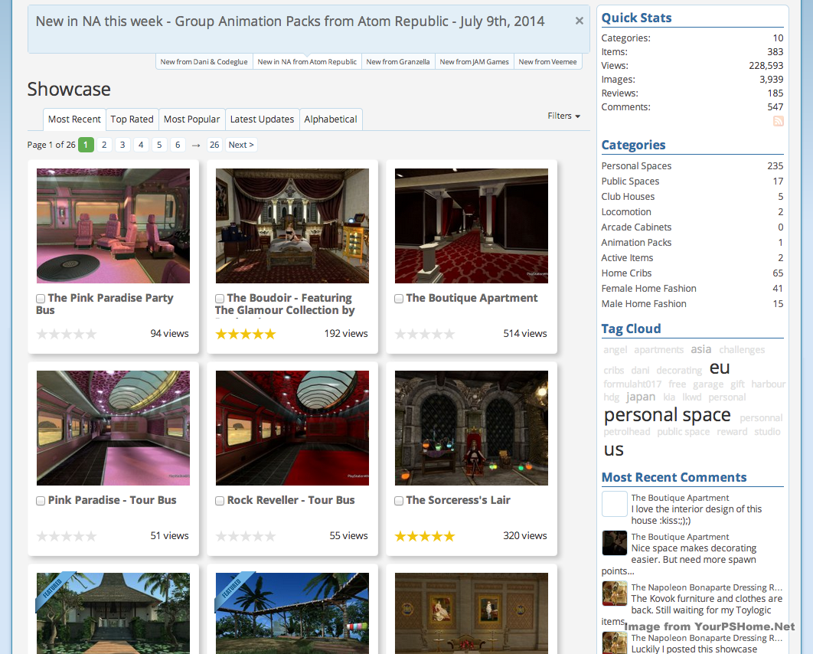813x654 pixels.
Task: Open The Boudoir bedroom thumbnail
Action: coord(292,226)
